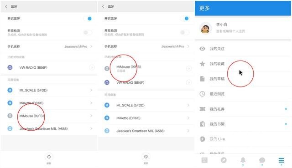
Task: Enable 开放检测 switch on middle screen
Action: pos(184,32)
